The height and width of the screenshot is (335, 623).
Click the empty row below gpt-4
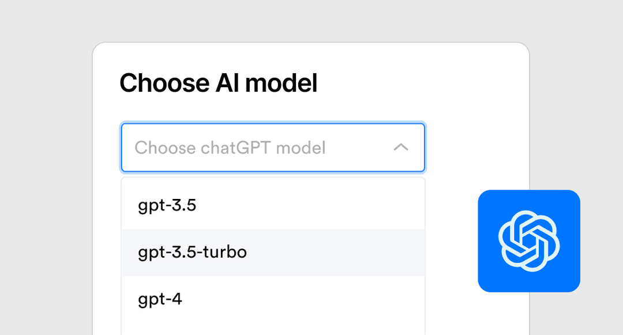tap(273, 329)
